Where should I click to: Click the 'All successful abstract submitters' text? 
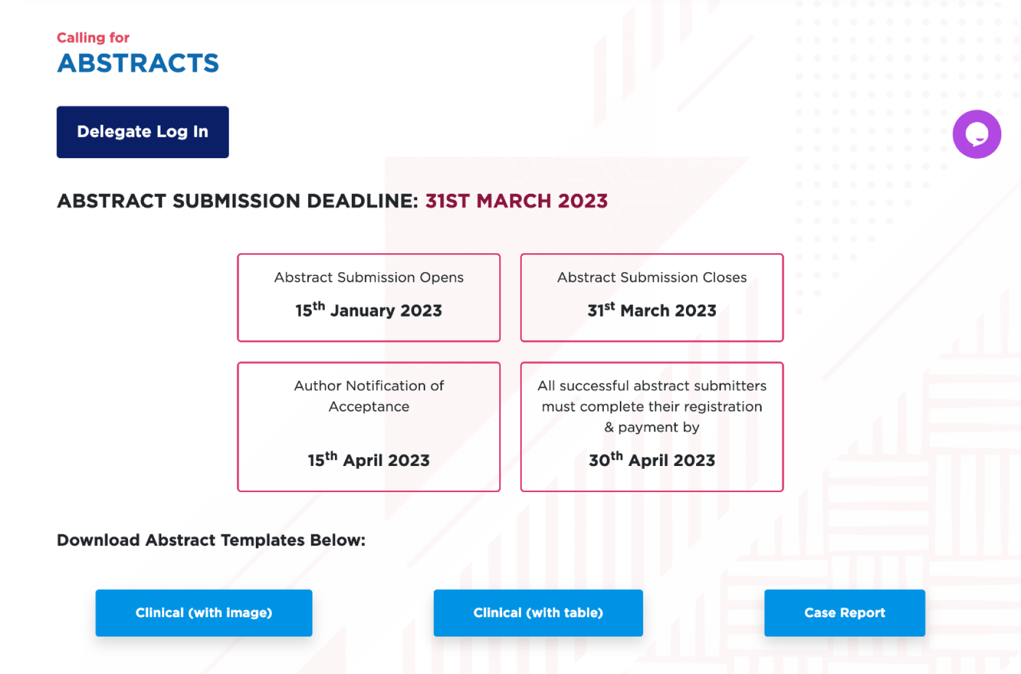coord(652,386)
